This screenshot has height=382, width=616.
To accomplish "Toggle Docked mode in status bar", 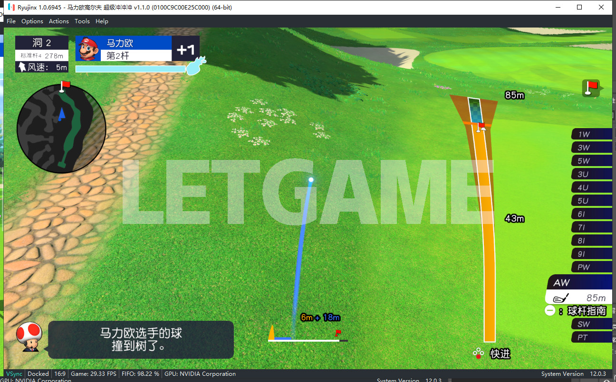I will (x=38, y=374).
